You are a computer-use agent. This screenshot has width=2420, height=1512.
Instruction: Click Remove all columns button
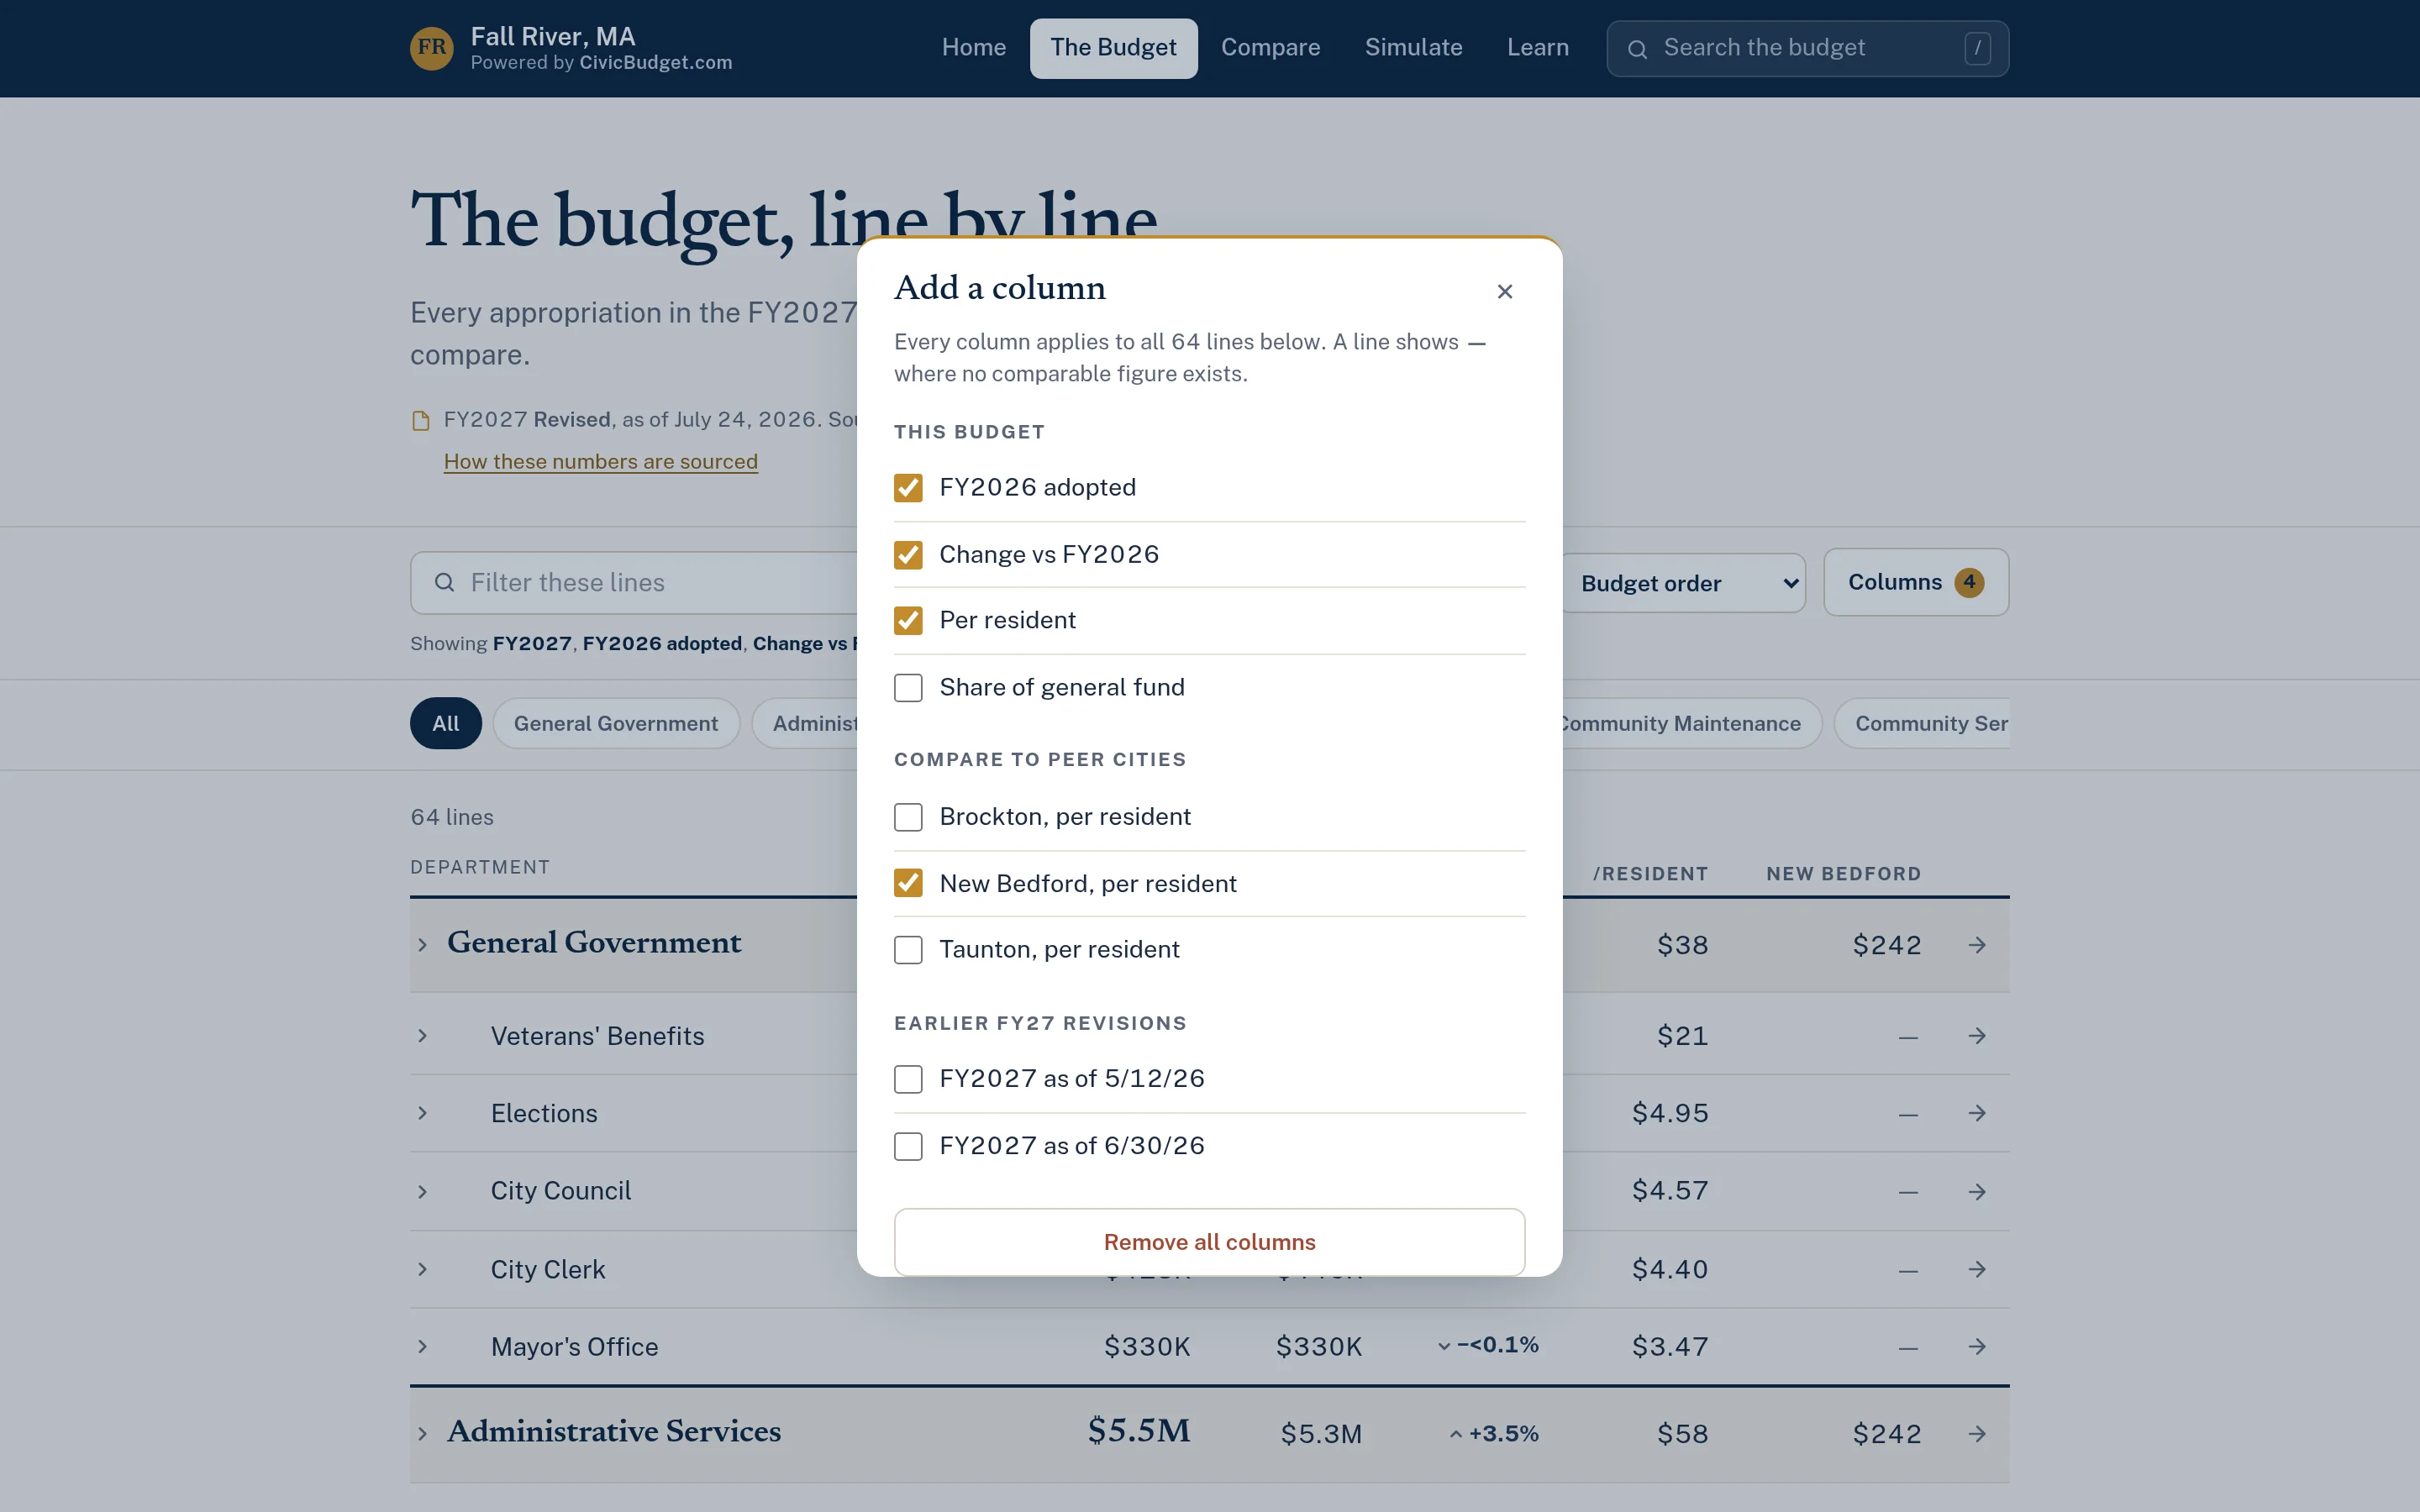[1209, 1242]
